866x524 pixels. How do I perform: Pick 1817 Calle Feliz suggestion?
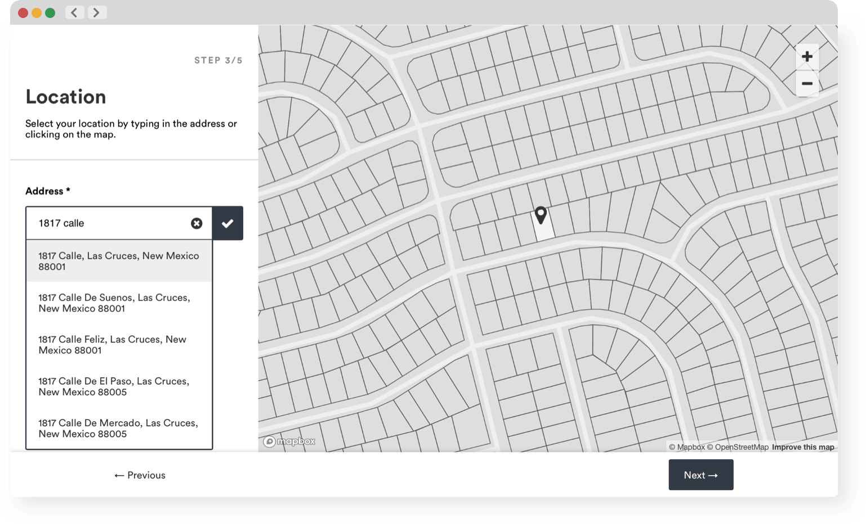(119, 345)
